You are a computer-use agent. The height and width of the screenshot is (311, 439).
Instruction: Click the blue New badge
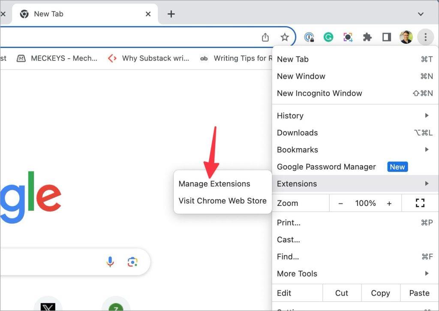397,167
